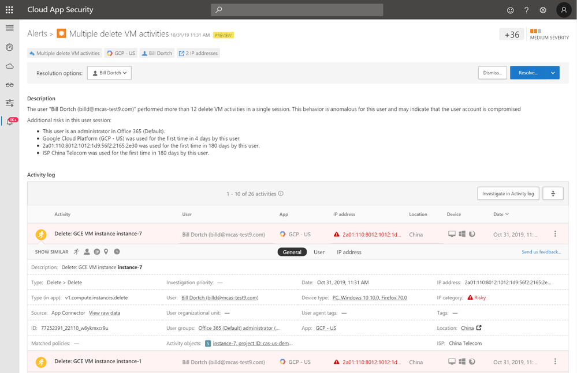The image size is (577, 373).
Task: Click the Location column header
Action: point(418,214)
